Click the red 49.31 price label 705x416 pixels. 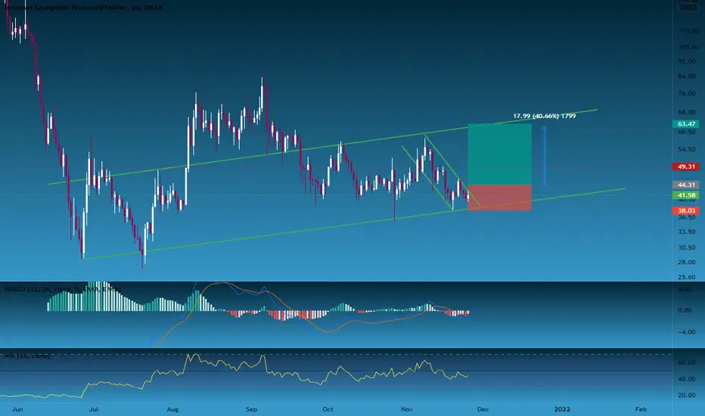pyautogui.click(x=686, y=166)
